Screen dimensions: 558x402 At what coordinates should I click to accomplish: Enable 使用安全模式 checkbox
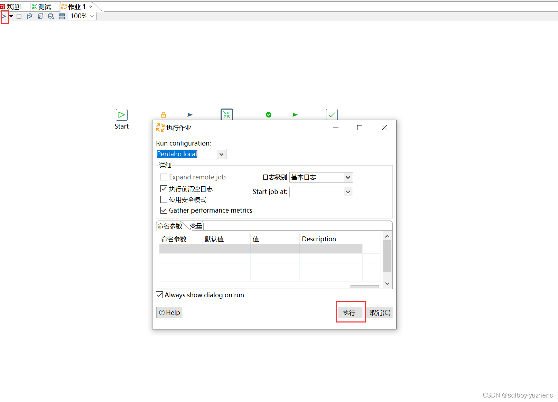pos(164,199)
